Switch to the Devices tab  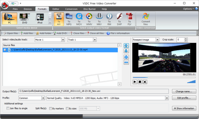pyautogui.click(x=28, y=9)
